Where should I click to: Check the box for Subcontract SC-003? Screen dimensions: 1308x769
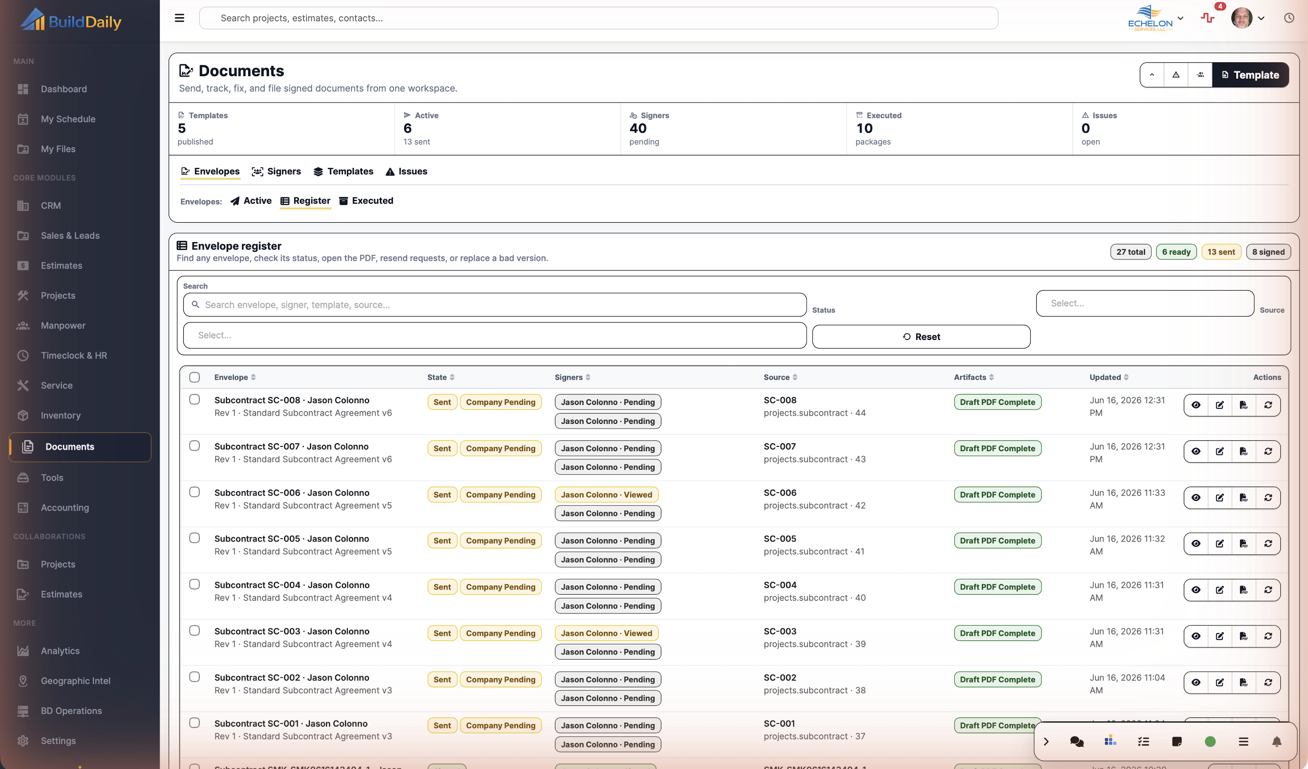(x=195, y=631)
